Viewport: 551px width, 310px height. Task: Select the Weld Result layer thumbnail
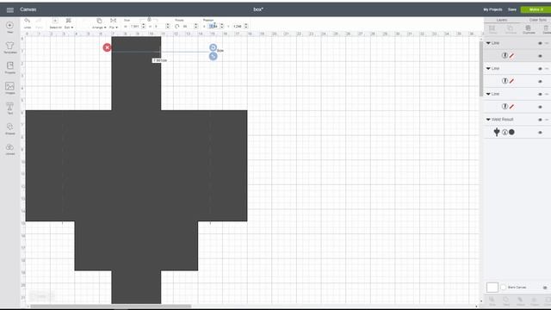pyautogui.click(x=497, y=132)
